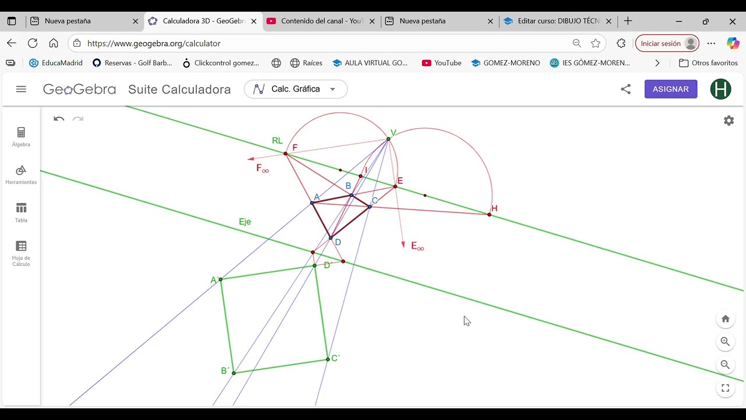Open the AULA VIRTUAL GO... bookmark
The height and width of the screenshot is (420, 746).
pos(370,63)
